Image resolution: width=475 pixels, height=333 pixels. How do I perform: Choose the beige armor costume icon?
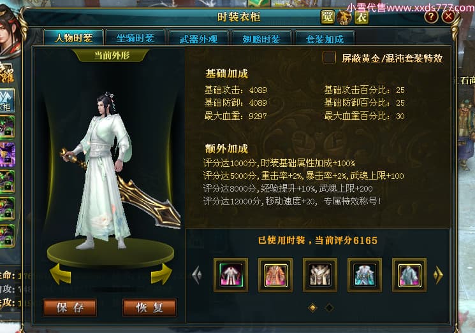(320, 275)
